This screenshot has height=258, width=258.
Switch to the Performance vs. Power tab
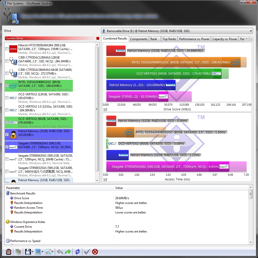click(x=194, y=39)
